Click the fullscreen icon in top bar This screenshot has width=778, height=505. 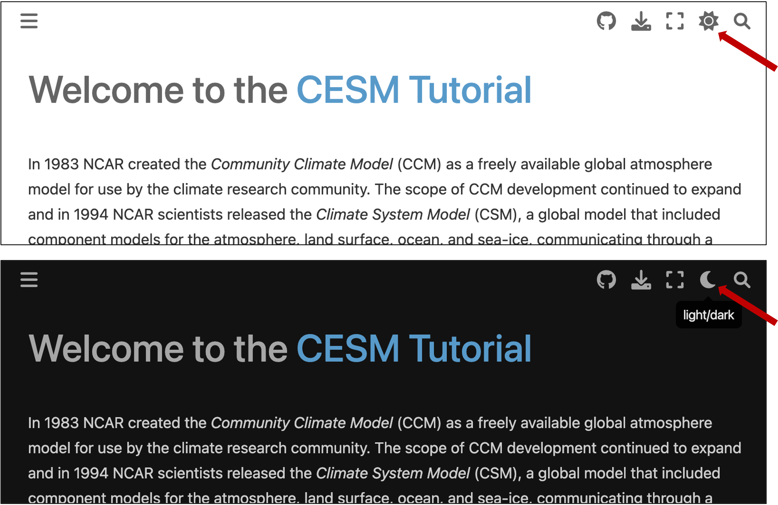coord(675,21)
